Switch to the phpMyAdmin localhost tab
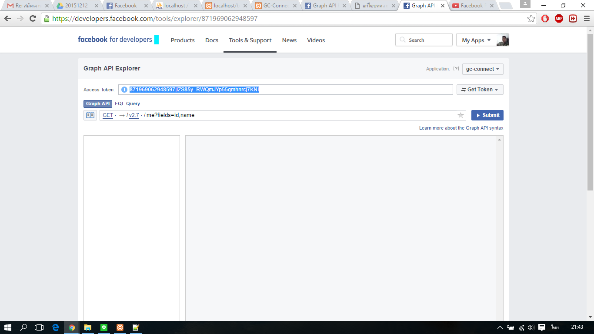This screenshot has width=594, height=334. [176, 6]
